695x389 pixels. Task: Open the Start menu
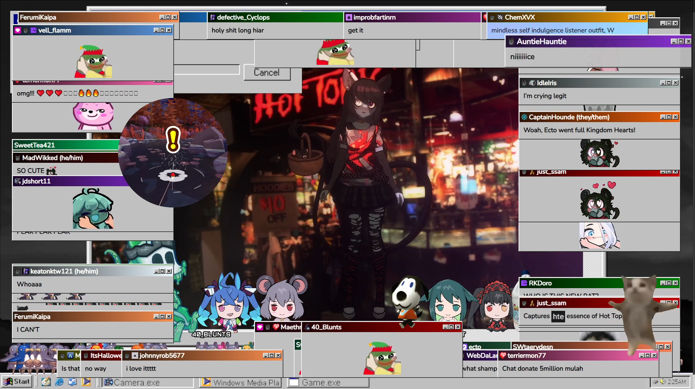(x=17, y=382)
